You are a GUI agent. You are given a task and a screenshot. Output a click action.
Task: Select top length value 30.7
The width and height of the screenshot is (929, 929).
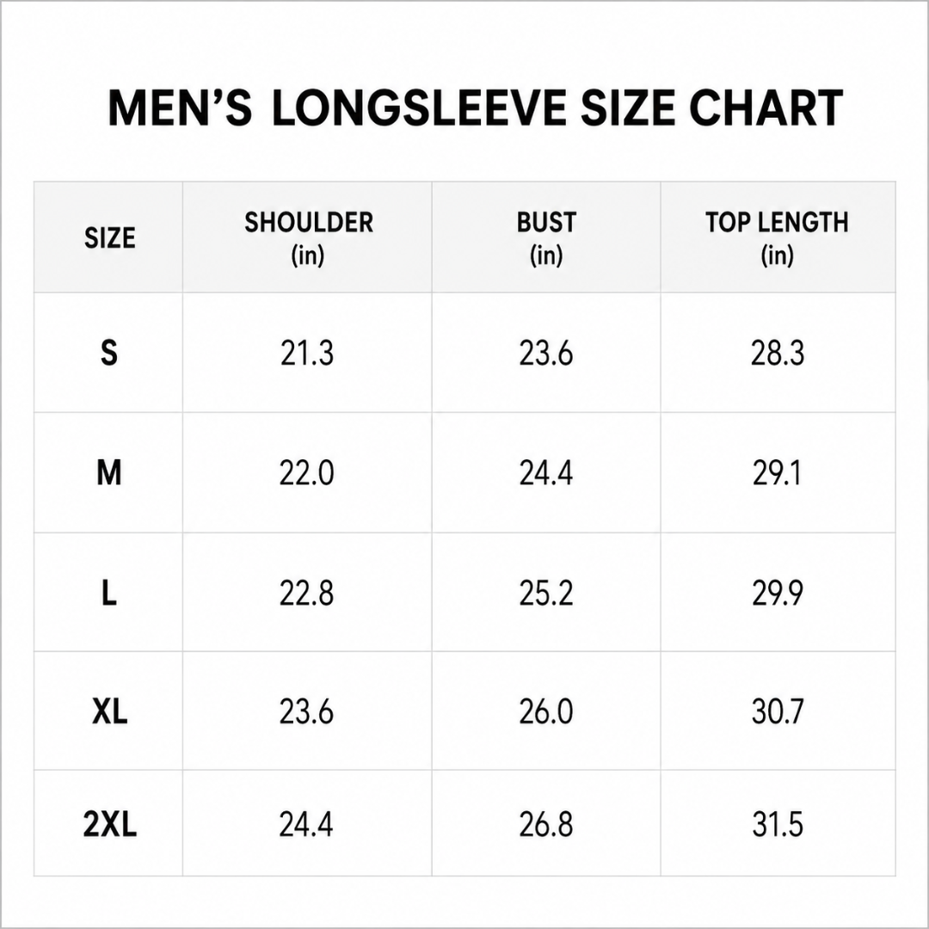[778, 711]
